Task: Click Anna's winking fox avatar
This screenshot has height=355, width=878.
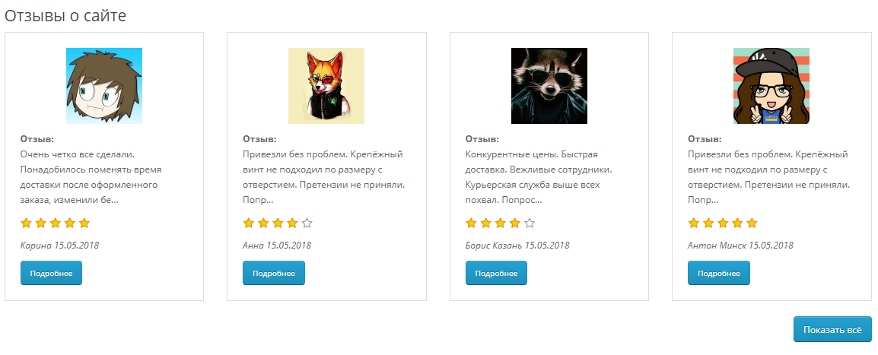Action: [x=326, y=86]
